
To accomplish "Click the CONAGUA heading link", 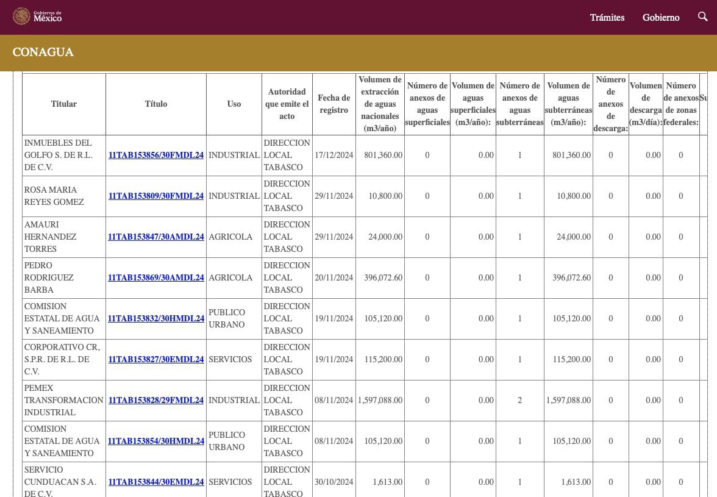I will [43, 52].
